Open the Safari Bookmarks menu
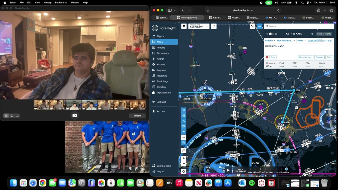The image size is (338, 190). click(61, 2)
